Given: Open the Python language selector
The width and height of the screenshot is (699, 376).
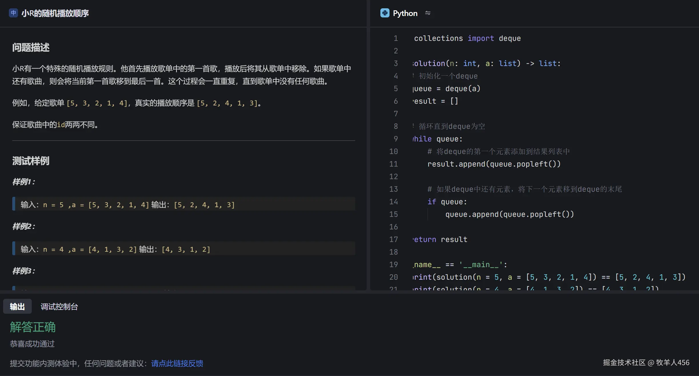Looking at the screenshot, I should (405, 13).
